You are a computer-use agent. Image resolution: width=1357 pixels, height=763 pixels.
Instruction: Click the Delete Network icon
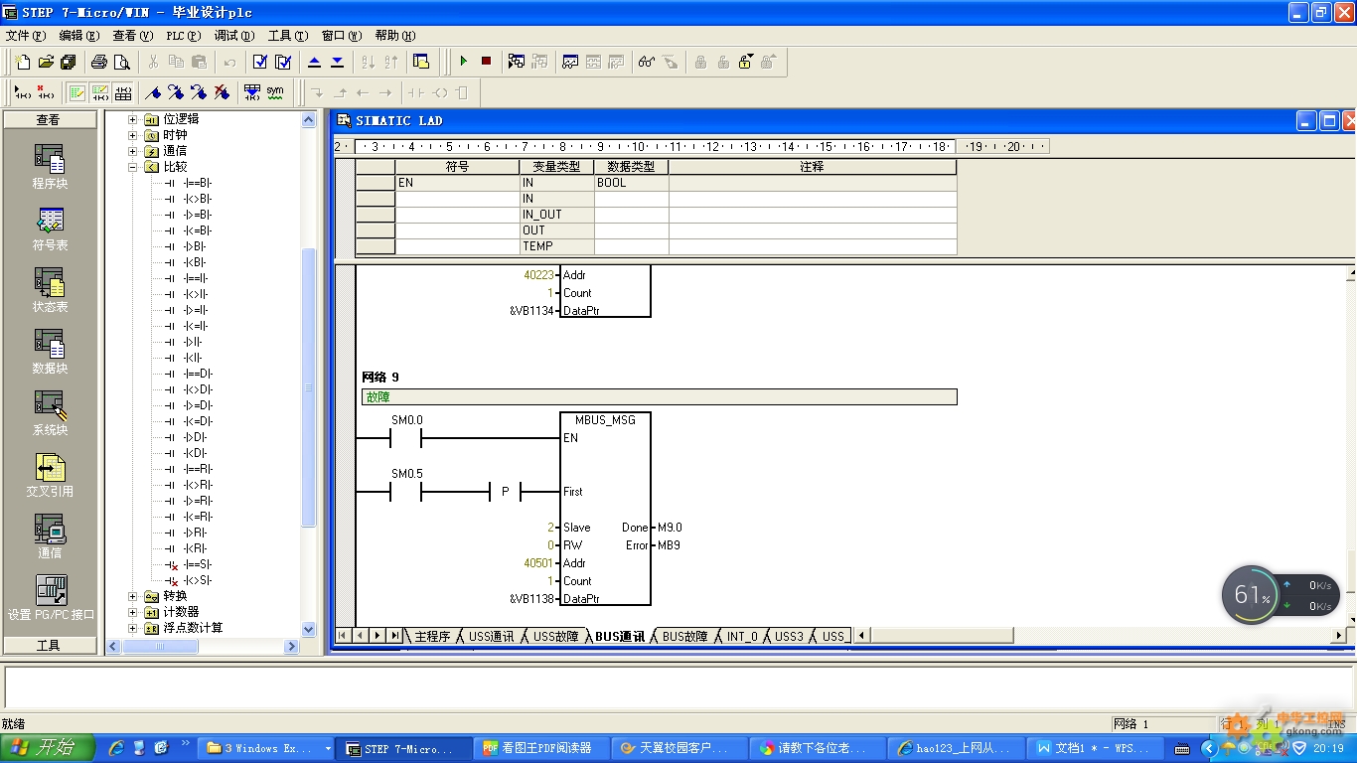pos(46,92)
